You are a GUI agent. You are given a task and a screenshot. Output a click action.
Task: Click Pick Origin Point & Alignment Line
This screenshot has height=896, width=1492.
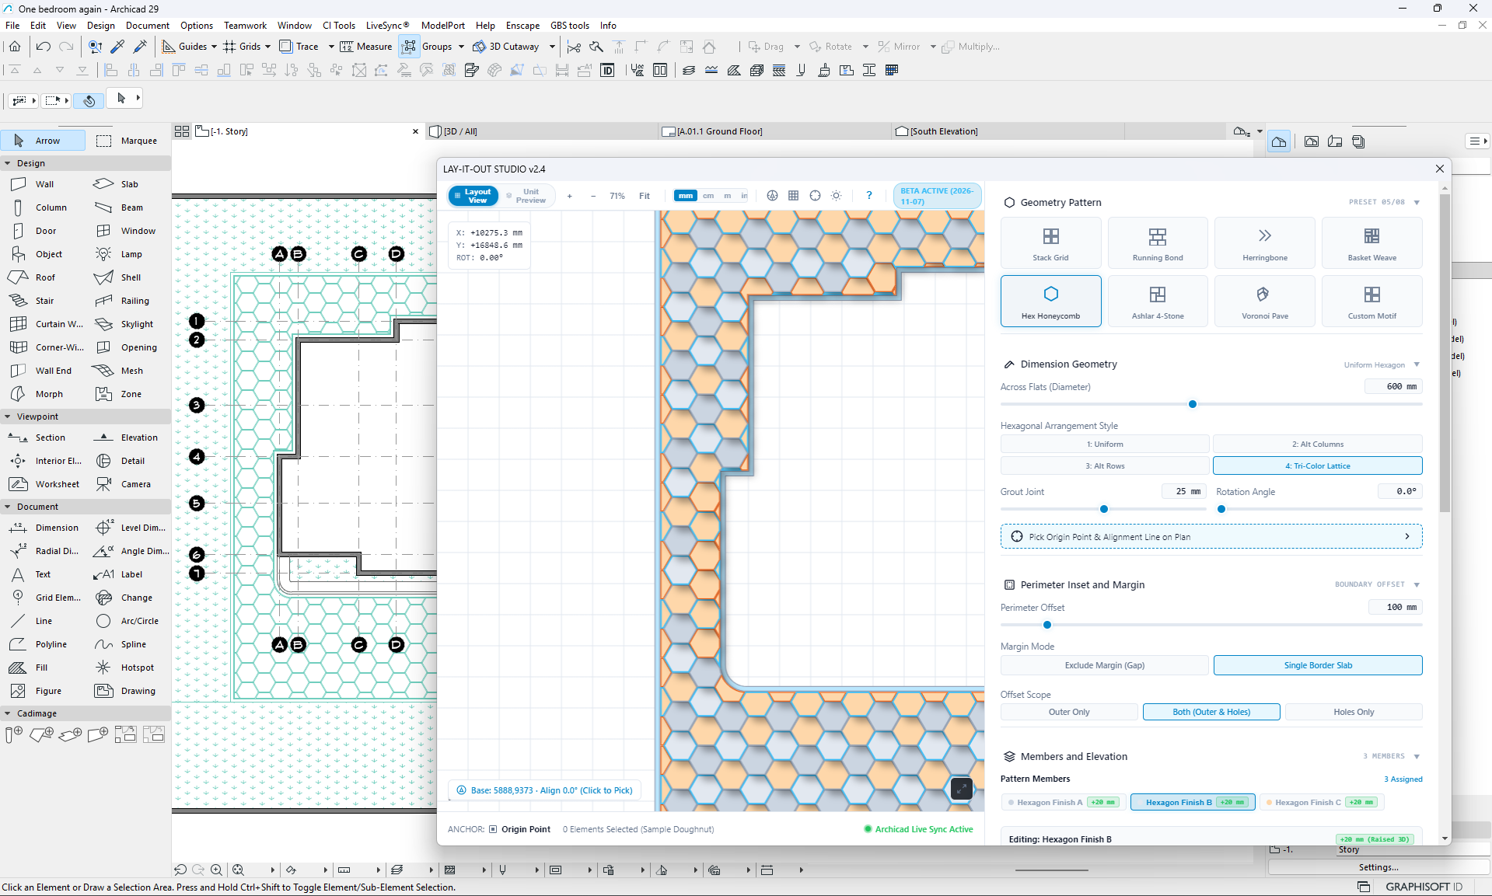pos(1211,537)
